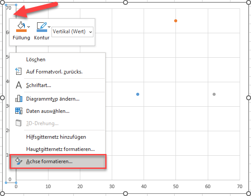Click the greyed 3D-Drehung cube icon
Image resolution: width=251 pixels, height=196 pixels.
[x=19, y=123]
